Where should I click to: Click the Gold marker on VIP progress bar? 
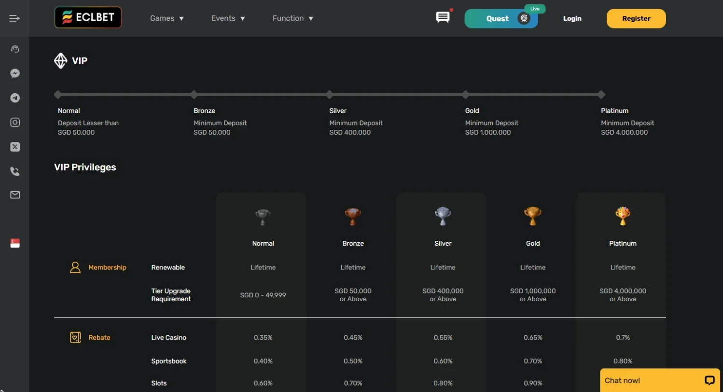[x=466, y=94]
